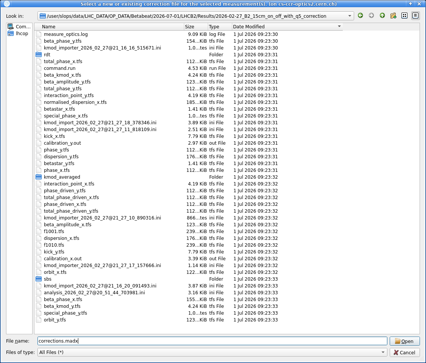This screenshot has width=426, height=363.
Task: Select beta_amplitude_y.tfs file
Action: click(x=67, y=82)
